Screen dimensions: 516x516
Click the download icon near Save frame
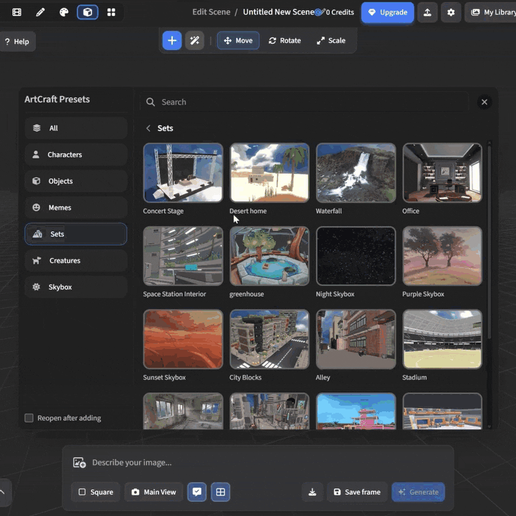[312, 492]
